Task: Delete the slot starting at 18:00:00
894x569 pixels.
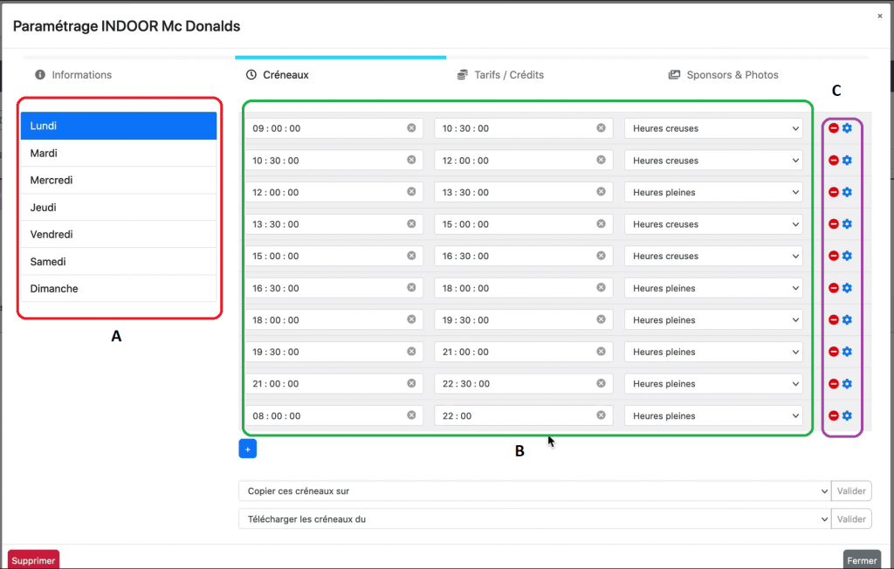Action: pyautogui.click(x=834, y=320)
